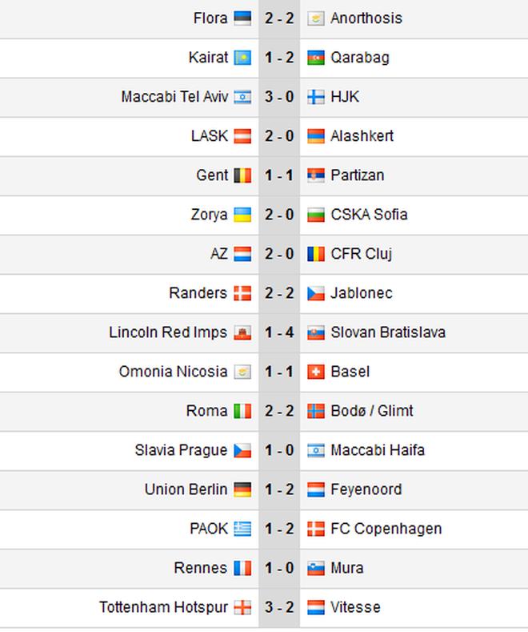Click the Greek flag beside PAOK
Screen dimensions: 528x632
click(242, 529)
